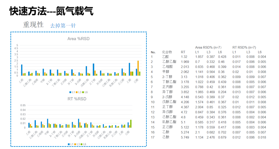This screenshot has width=279, height=149.
Task: Click the RT value 5.274
Action: (185, 132)
